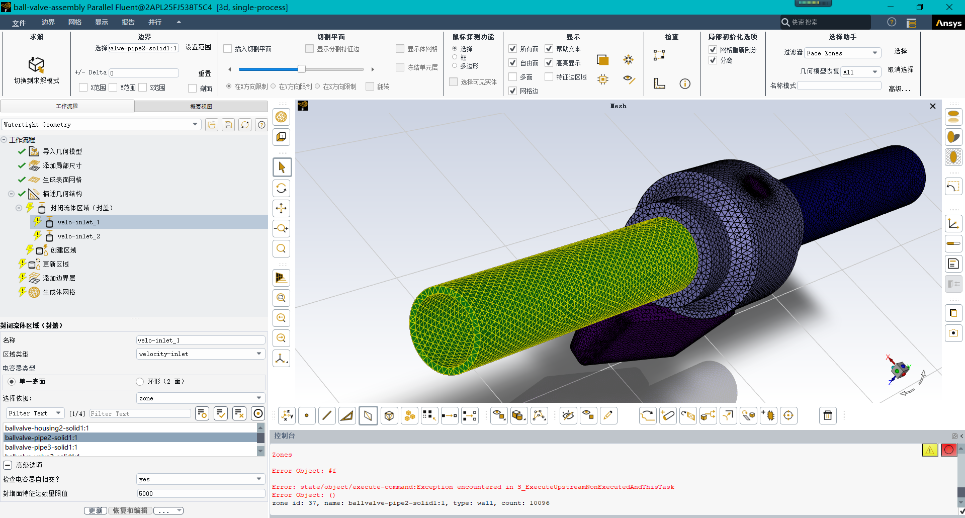Activate the rotate view tool

pos(282,188)
